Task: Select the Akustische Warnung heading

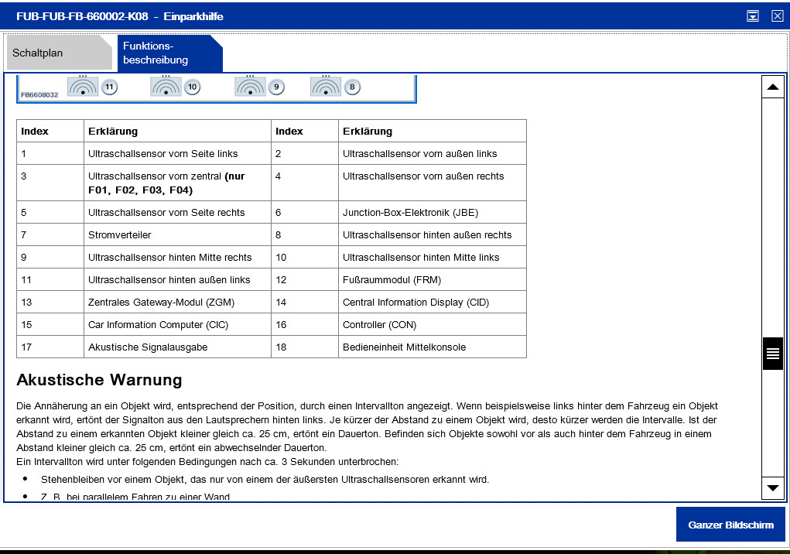Action: click(99, 380)
